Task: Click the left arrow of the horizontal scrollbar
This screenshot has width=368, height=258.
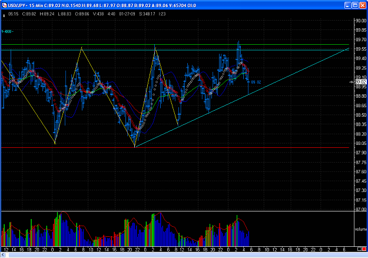Action: (x=3, y=254)
